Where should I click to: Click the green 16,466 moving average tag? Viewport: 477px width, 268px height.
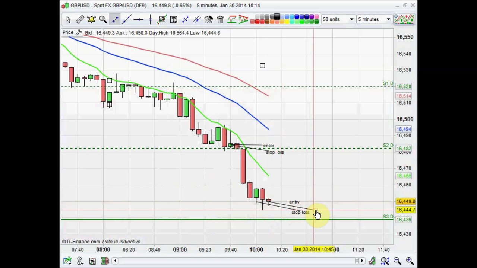(x=404, y=176)
